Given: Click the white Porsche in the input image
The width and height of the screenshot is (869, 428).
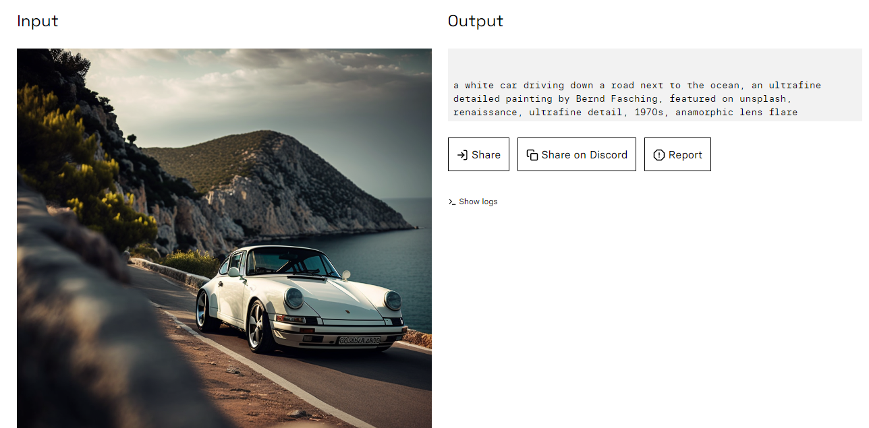Looking at the screenshot, I should click(302, 298).
